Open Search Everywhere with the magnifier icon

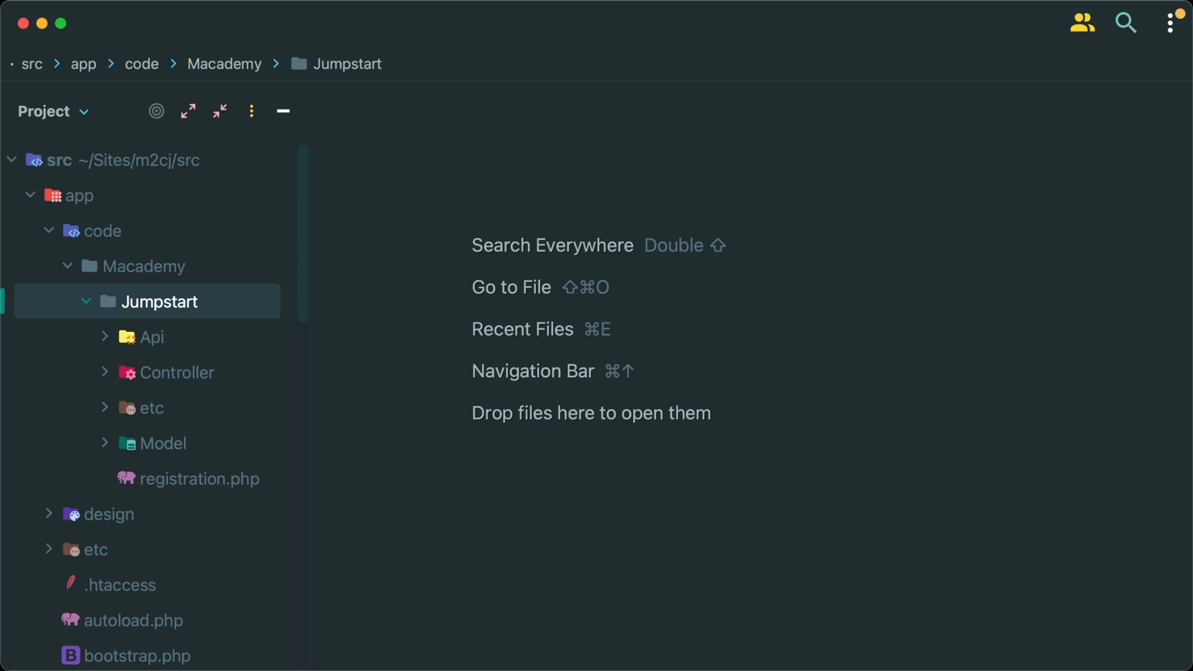click(x=1125, y=23)
